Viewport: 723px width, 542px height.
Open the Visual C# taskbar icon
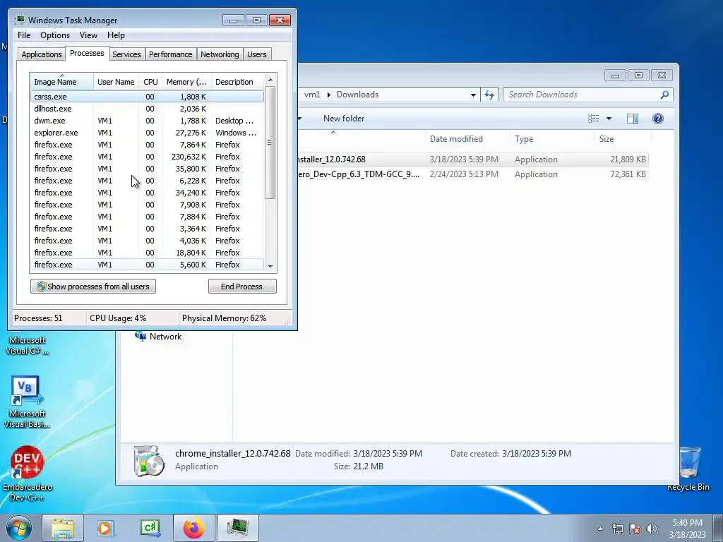point(150,528)
